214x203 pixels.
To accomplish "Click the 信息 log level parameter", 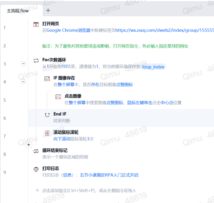I will pyautogui.click(x=67, y=175).
